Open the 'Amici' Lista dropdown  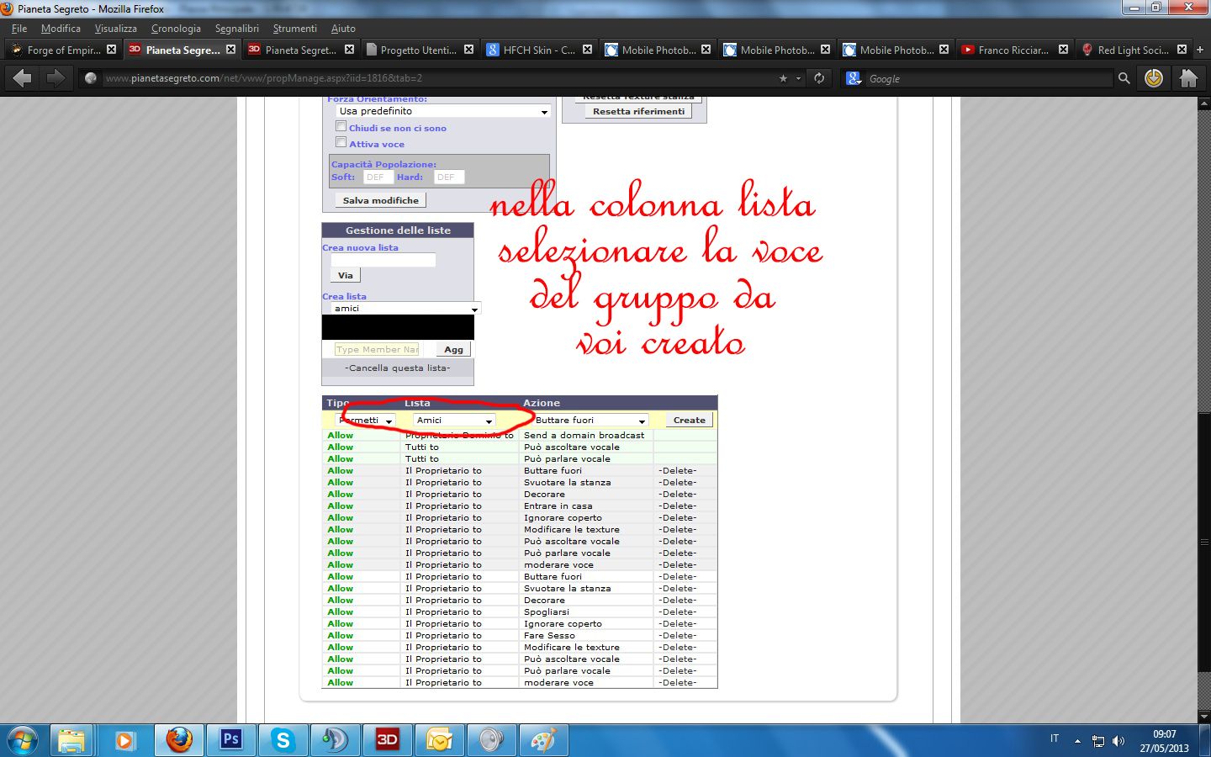454,420
